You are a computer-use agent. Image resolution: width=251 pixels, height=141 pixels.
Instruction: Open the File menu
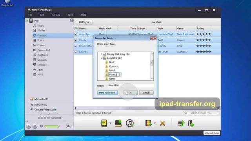click(30, 15)
